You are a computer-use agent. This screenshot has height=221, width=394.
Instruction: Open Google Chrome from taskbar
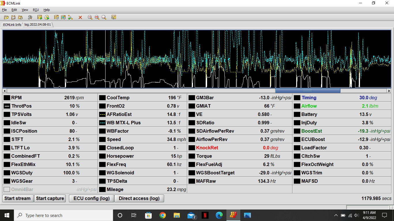[x=163, y=215]
